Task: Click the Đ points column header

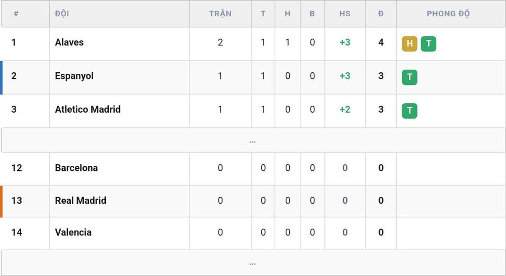Action: (381, 14)
